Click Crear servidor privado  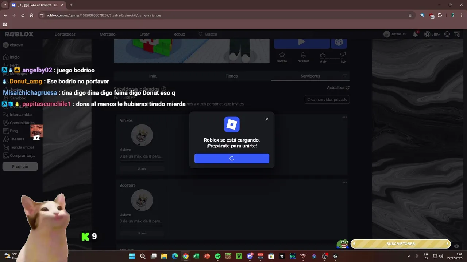click(x=327, y=99)
